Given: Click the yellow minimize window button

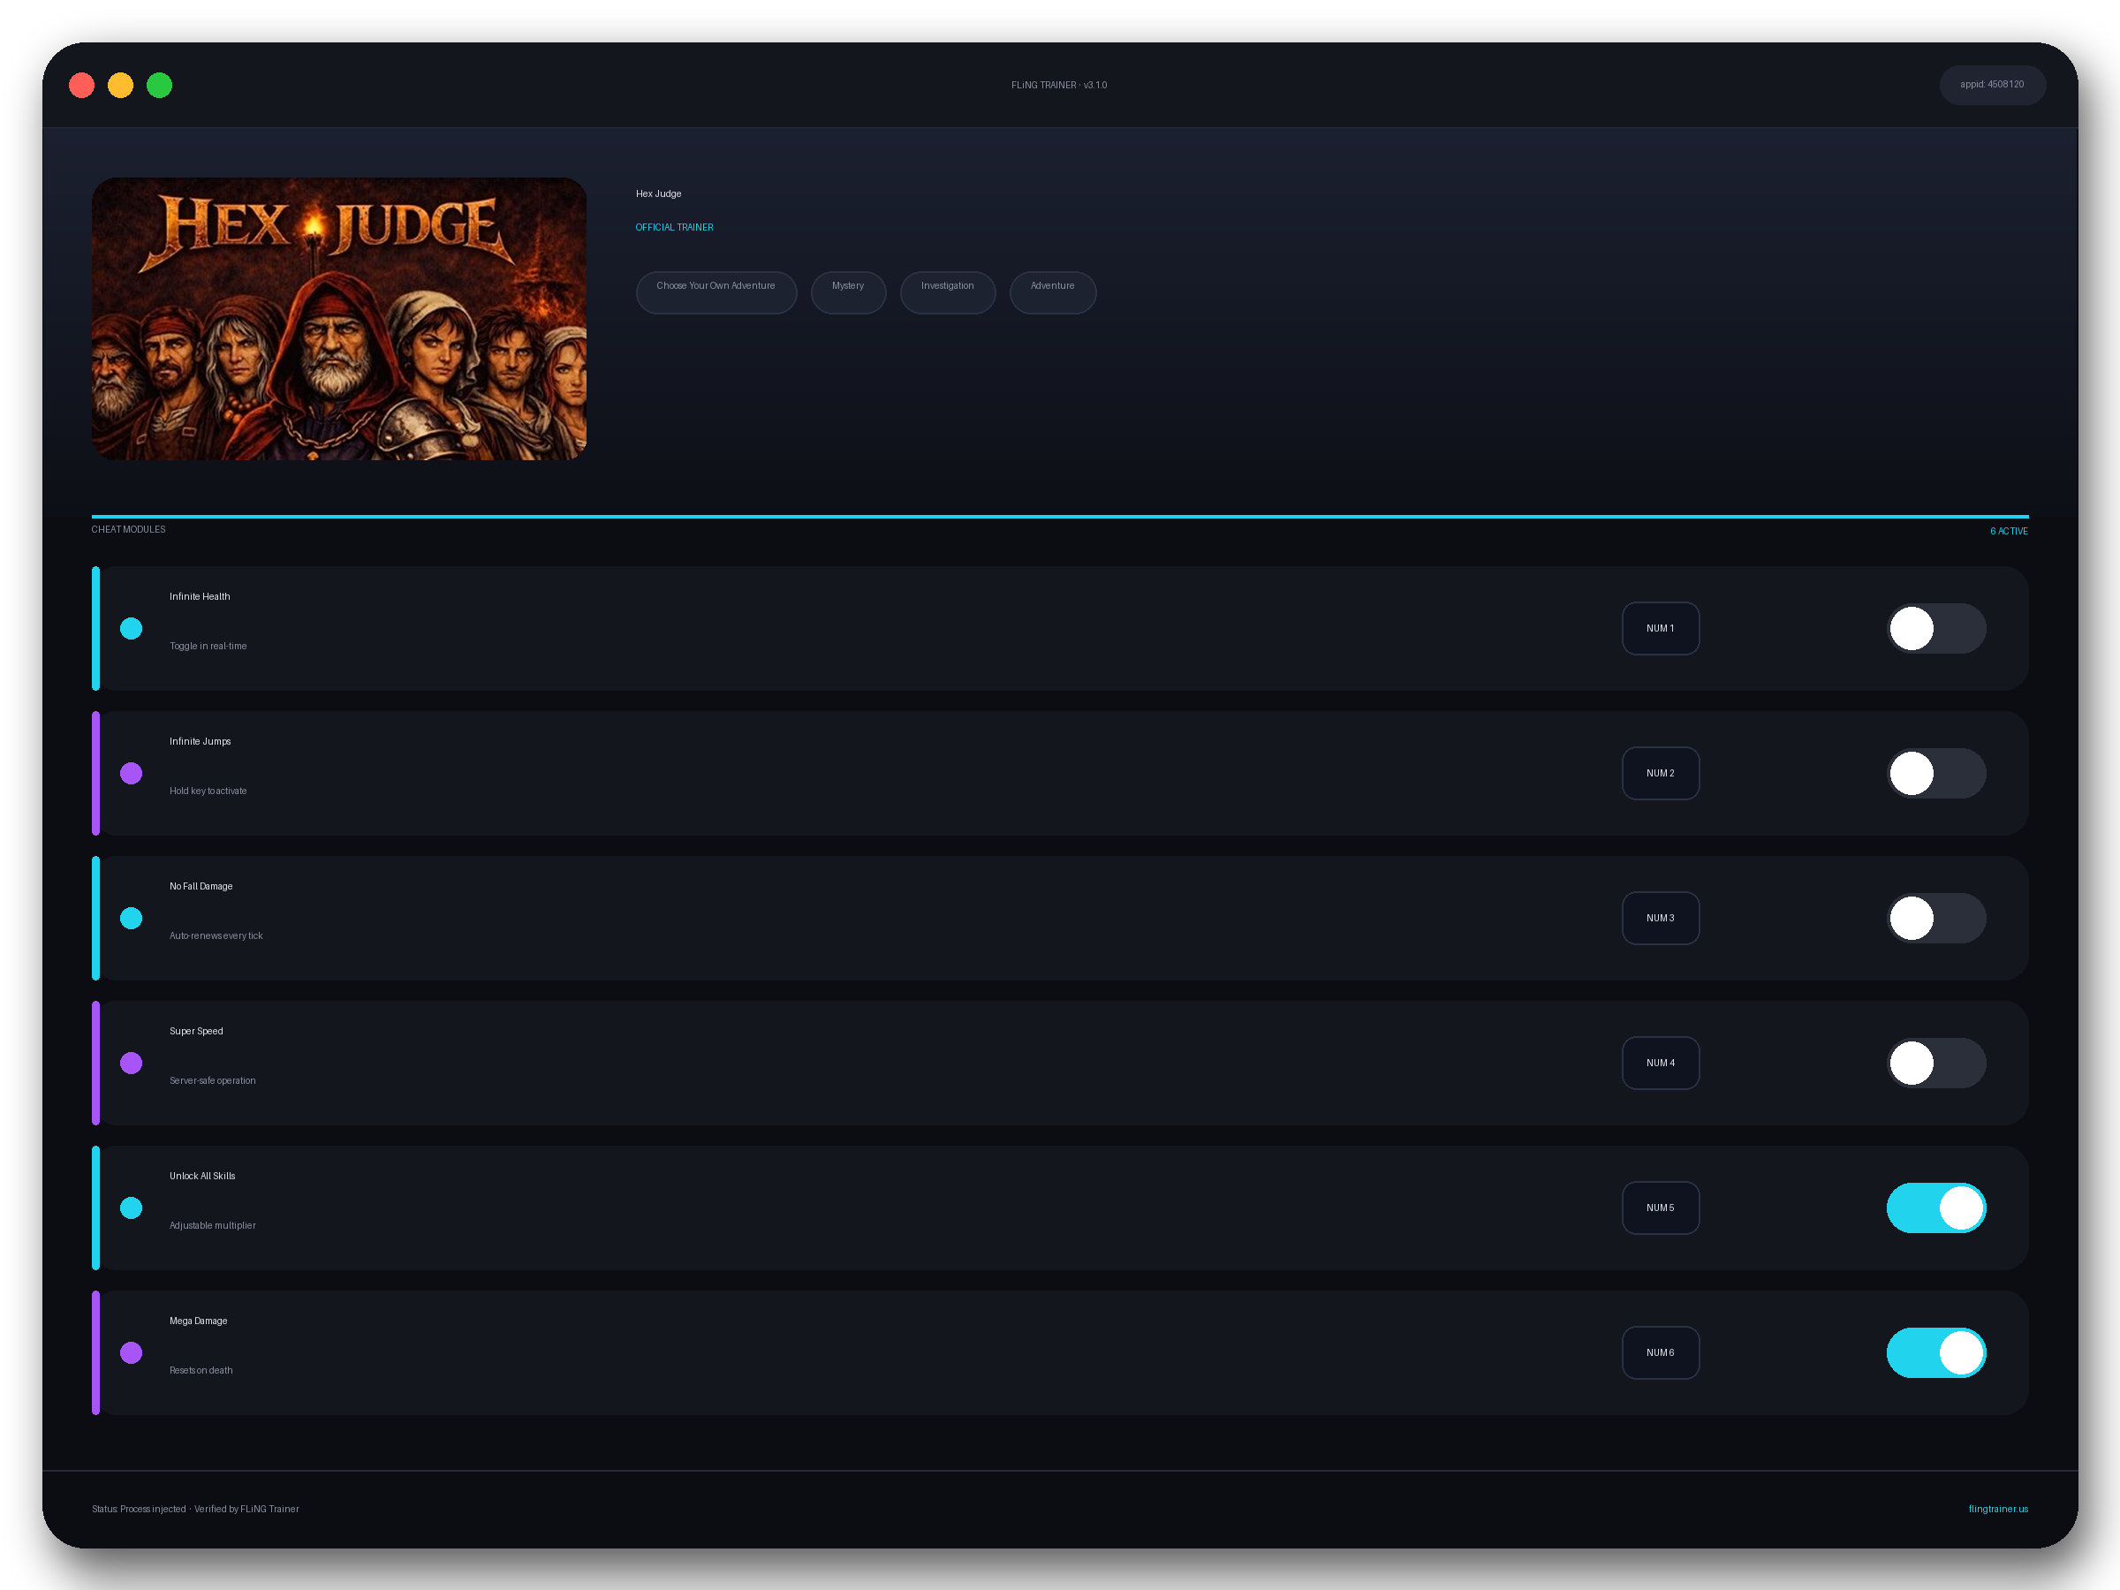Looking at the screenshot, I should click(x=121, y=86).
